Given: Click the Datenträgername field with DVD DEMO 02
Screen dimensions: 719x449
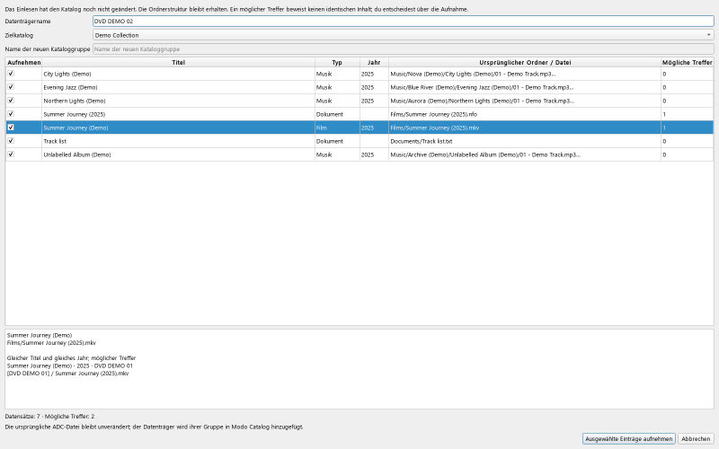Looking at the screenshot, I should pos(403,21).
